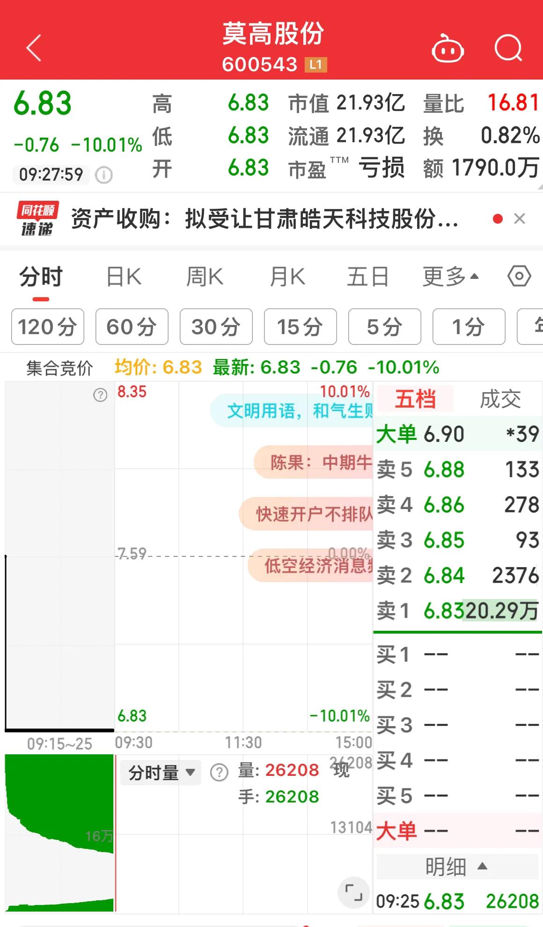Image resolution: width=543 pixels, height=927 pixels.
Task: Tap the 09:25 6.83 26208 trade row
Action: (x=457, y=901)
